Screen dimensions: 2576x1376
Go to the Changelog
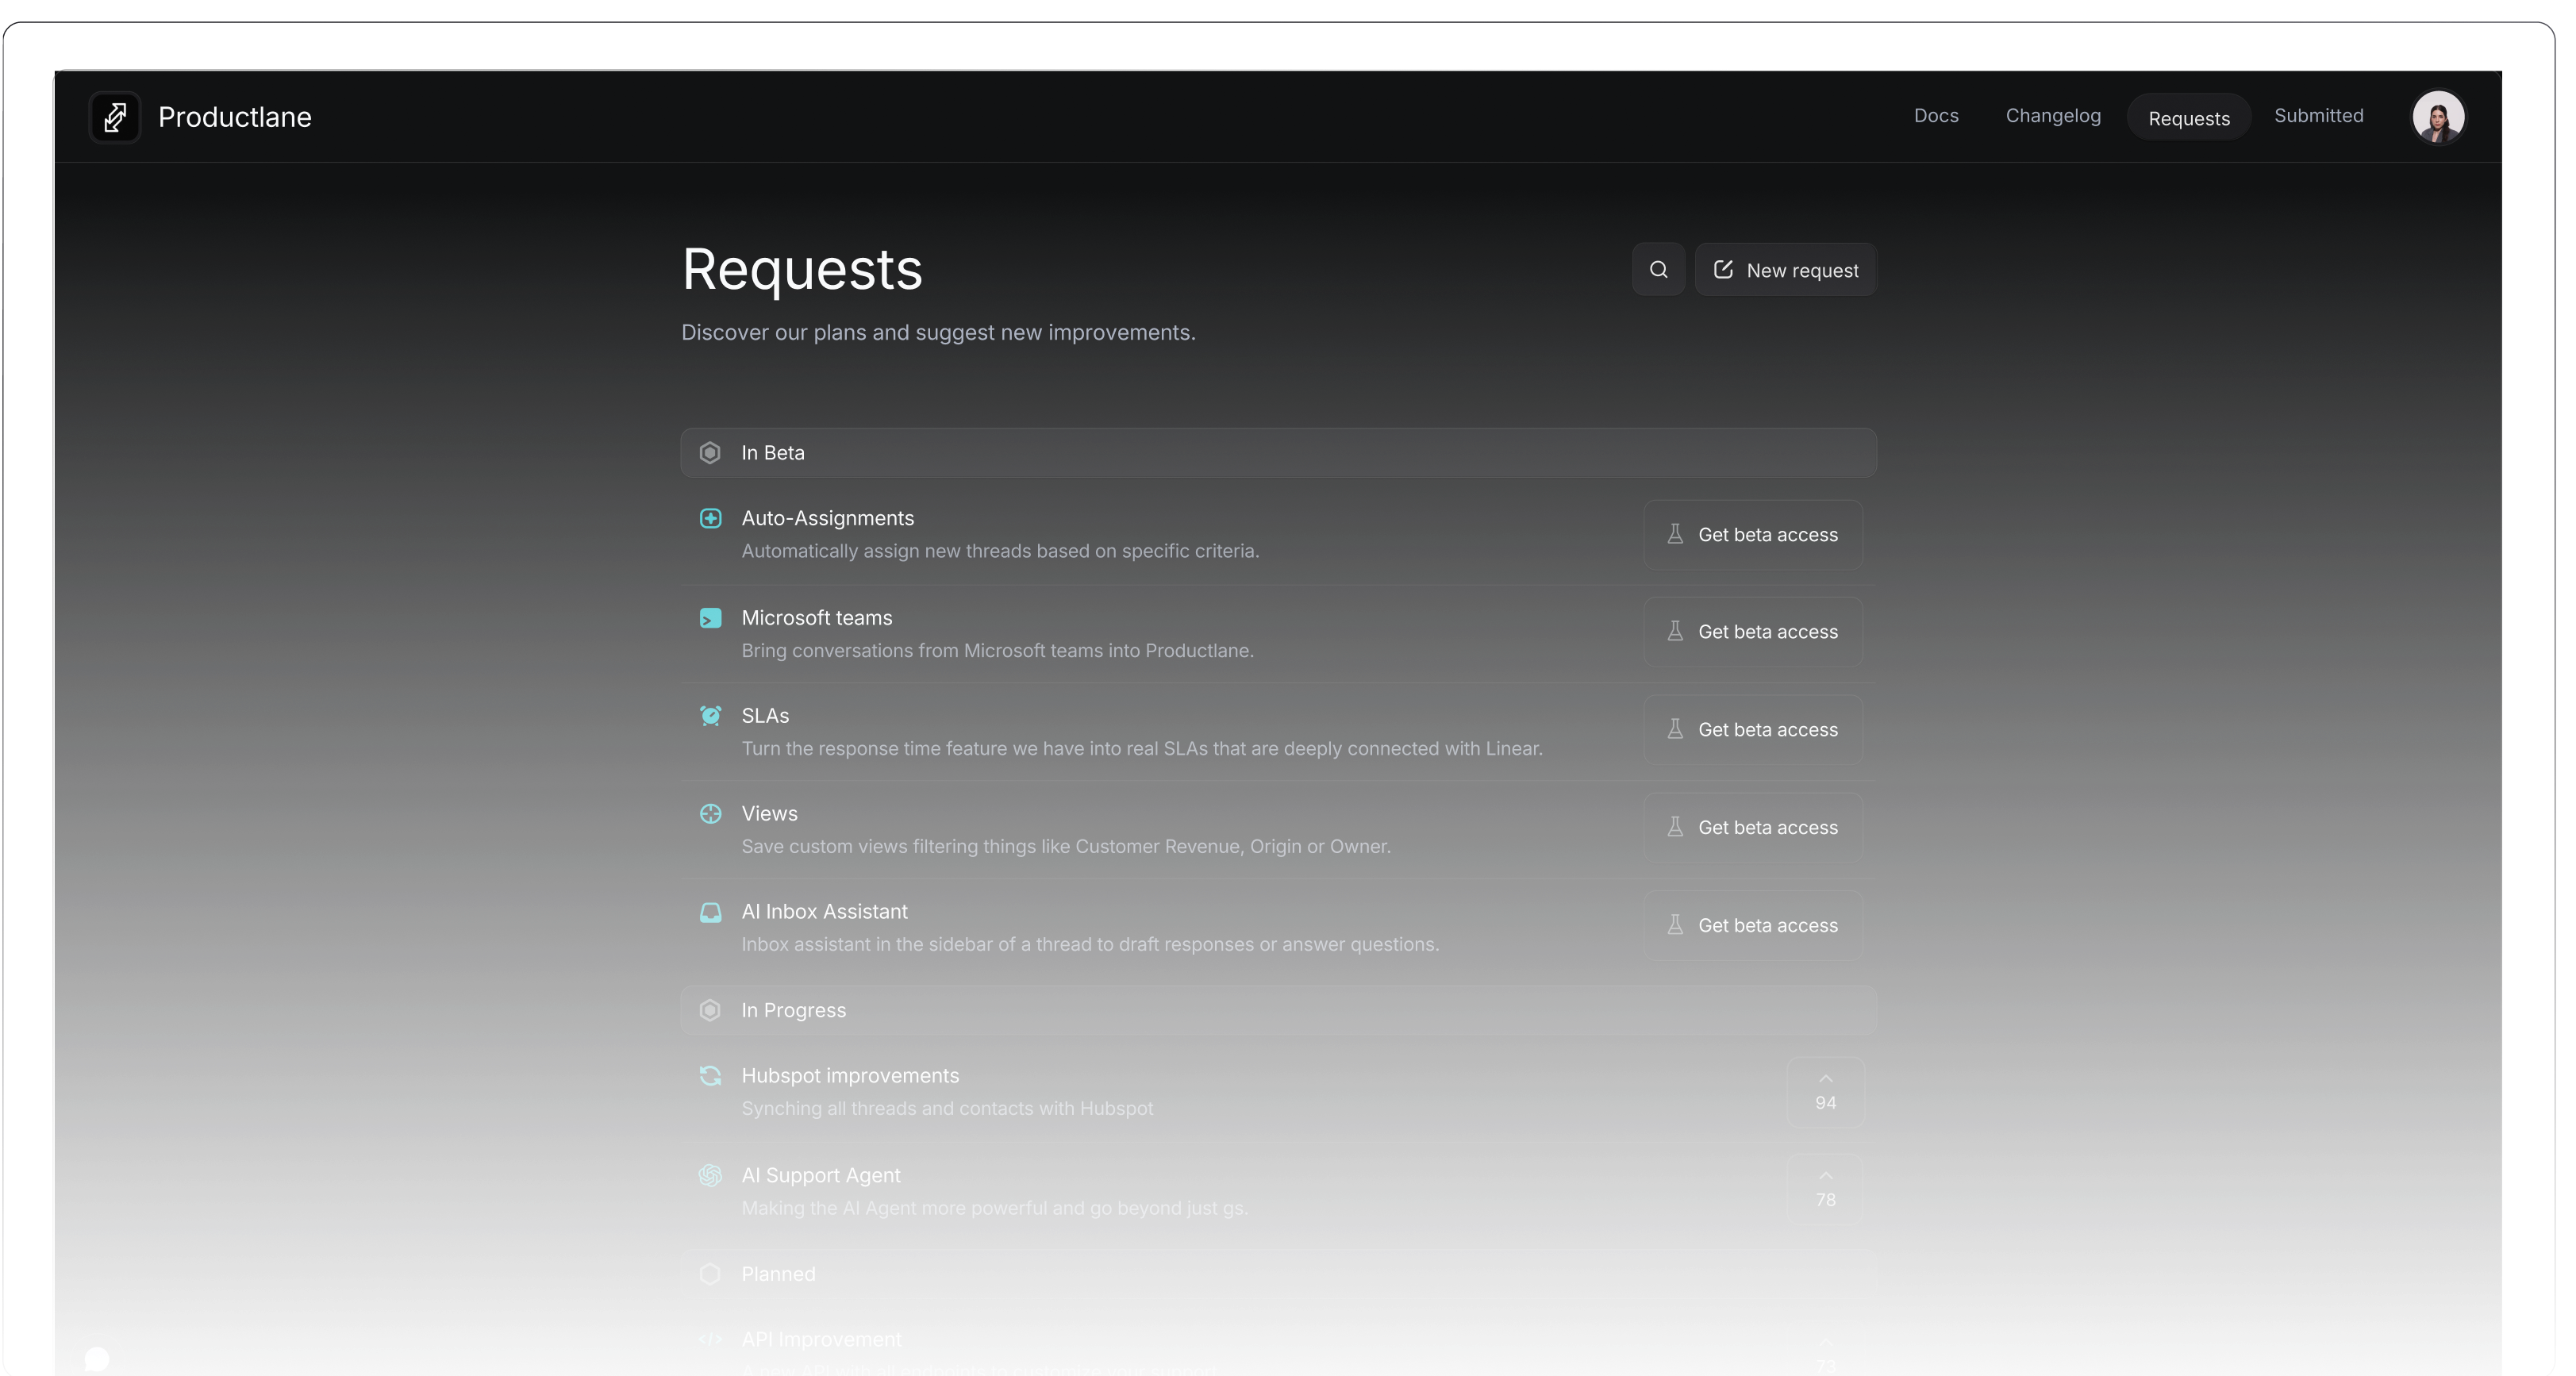click(x=2053, y=116)
